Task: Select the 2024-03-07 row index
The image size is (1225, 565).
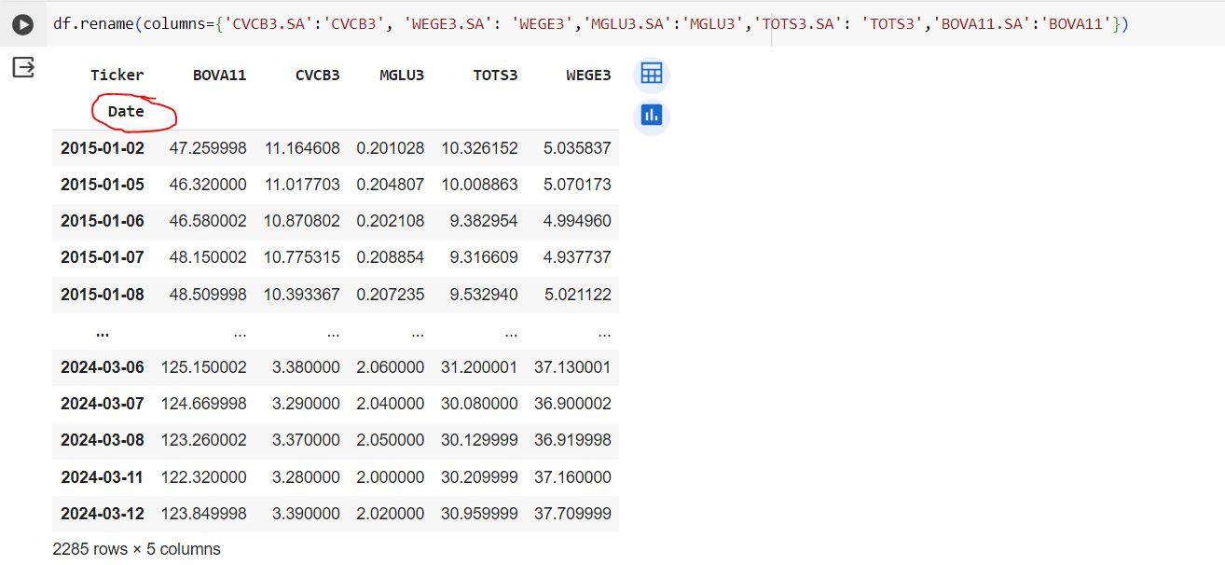Action: tap(103, 404)
